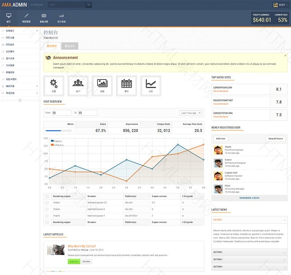Open the Last 1 hour ago dropdown

pyautogui.click(x=191, y=113)
